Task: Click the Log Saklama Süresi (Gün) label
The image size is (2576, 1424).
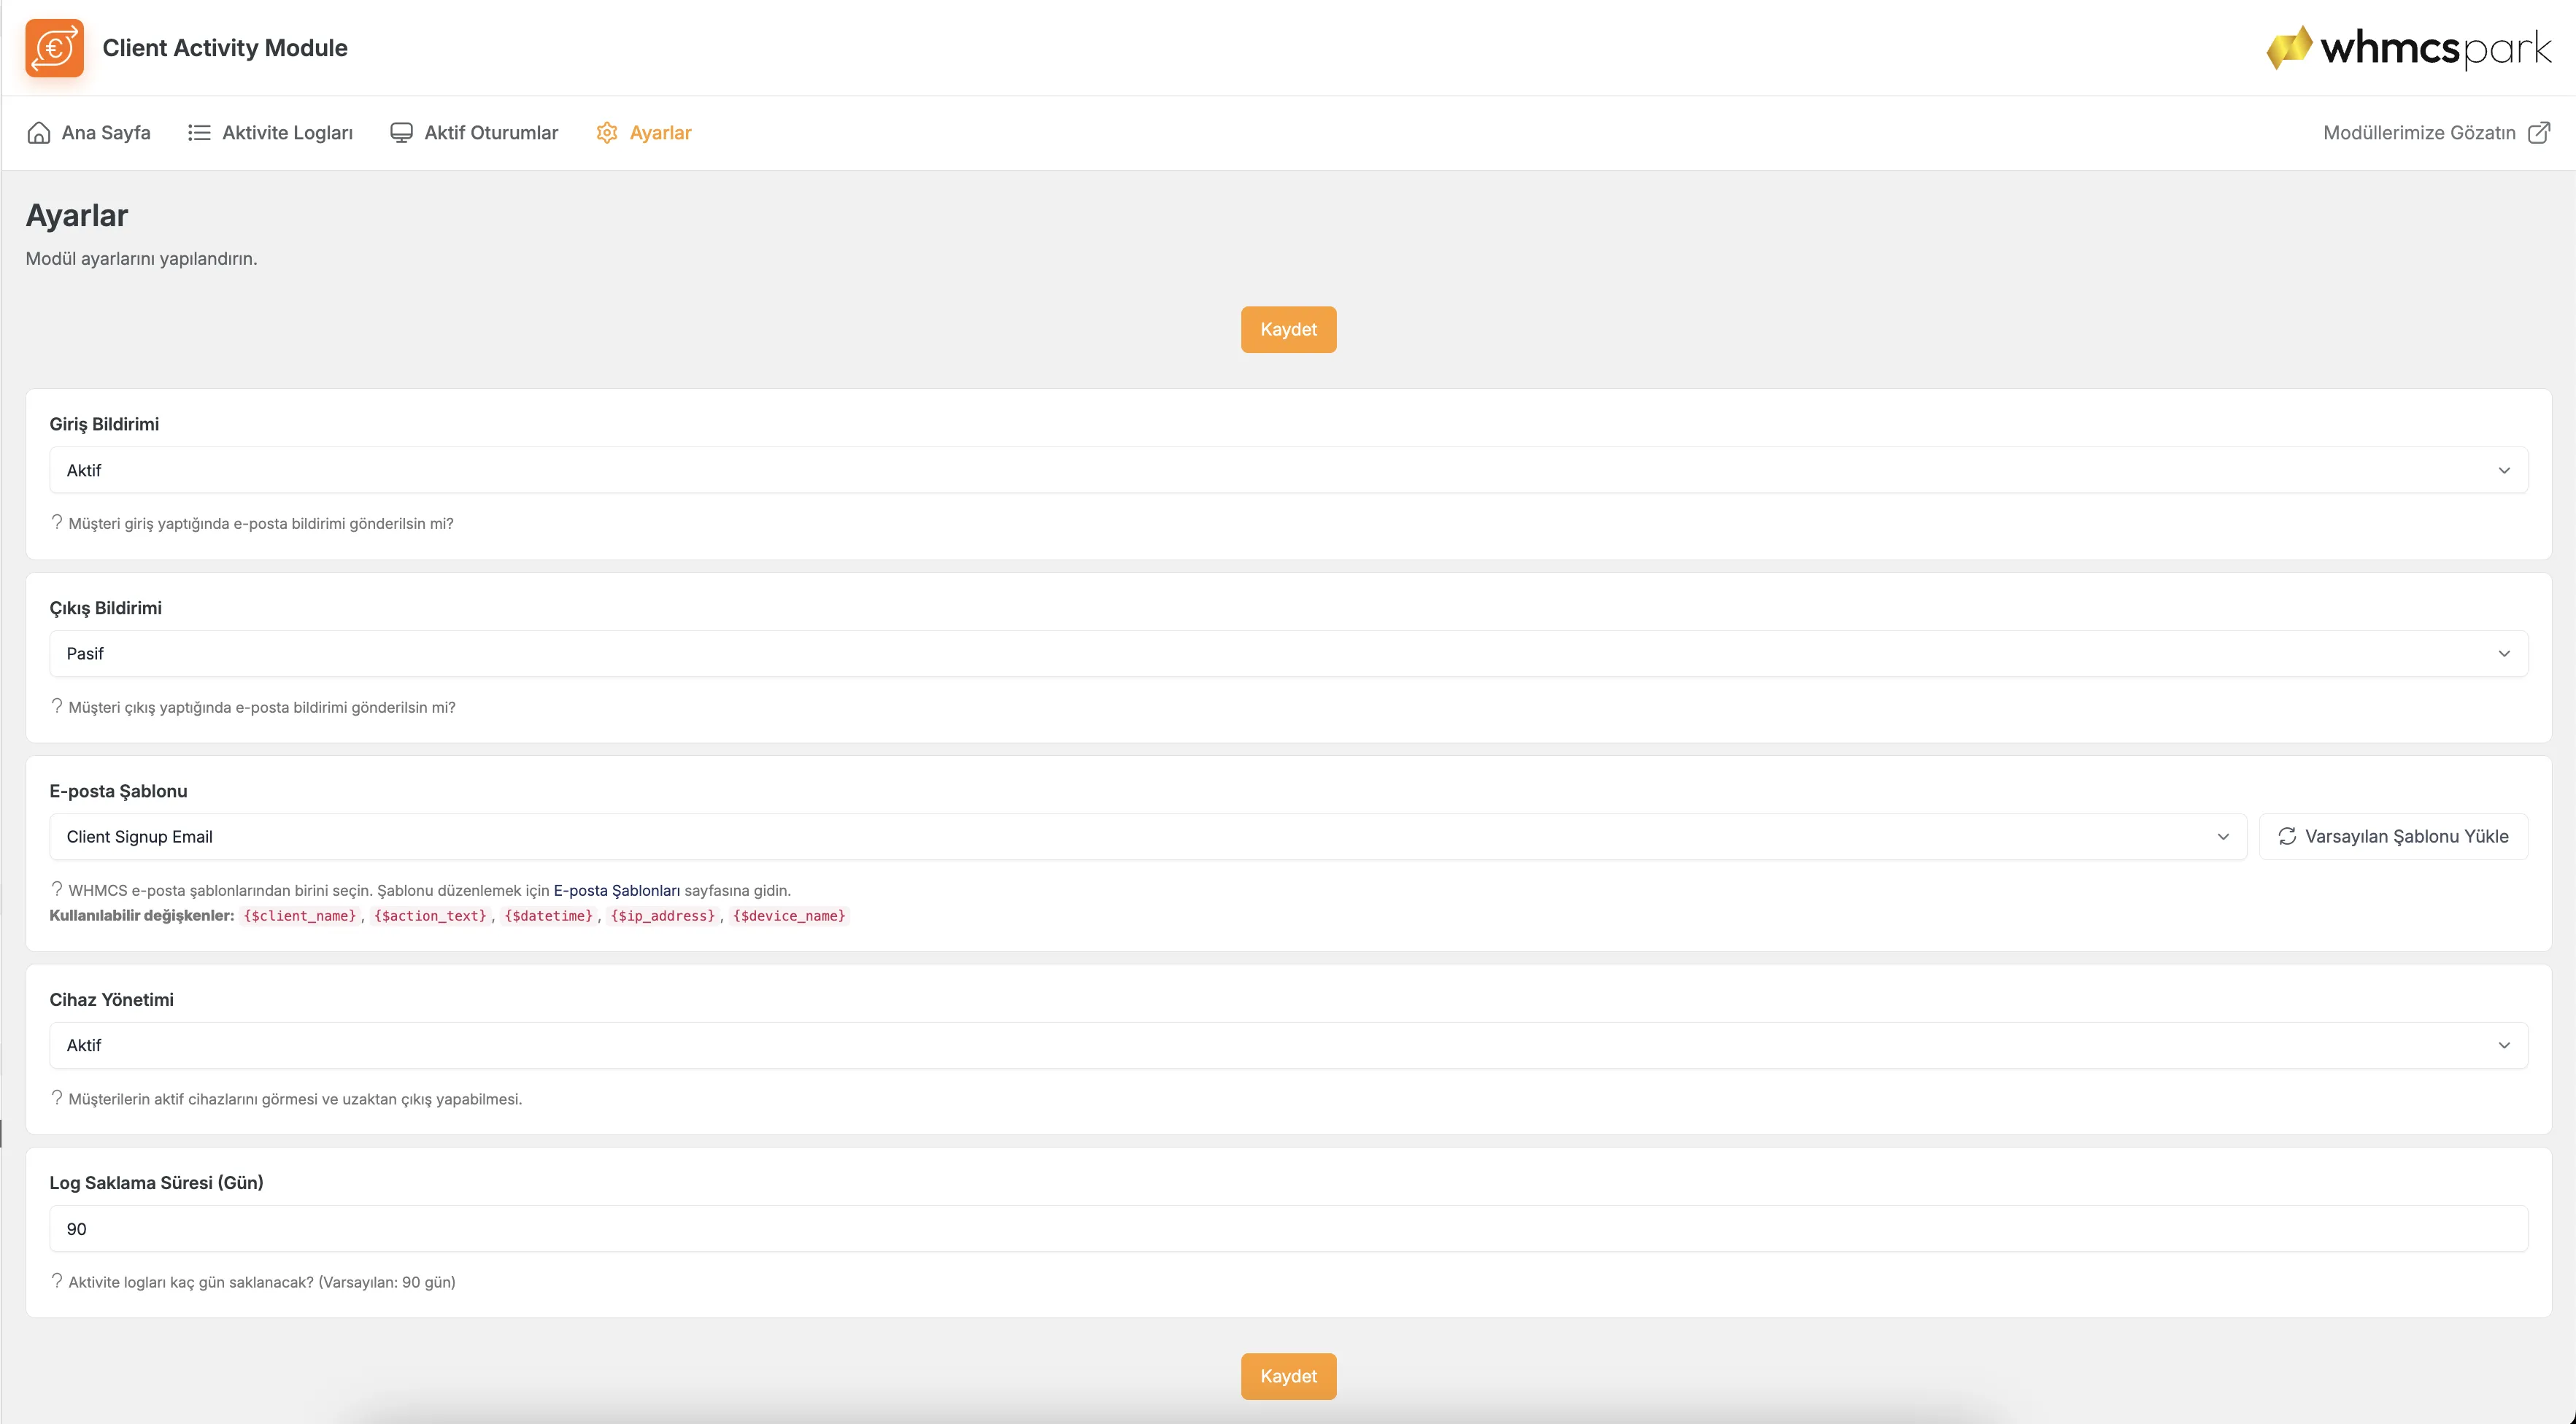Action: point(156,1182)
